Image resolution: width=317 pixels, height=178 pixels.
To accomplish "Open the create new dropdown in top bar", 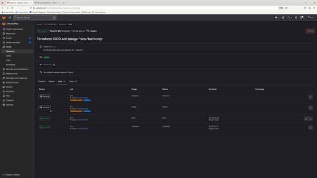I will click(x=277, y=18).
